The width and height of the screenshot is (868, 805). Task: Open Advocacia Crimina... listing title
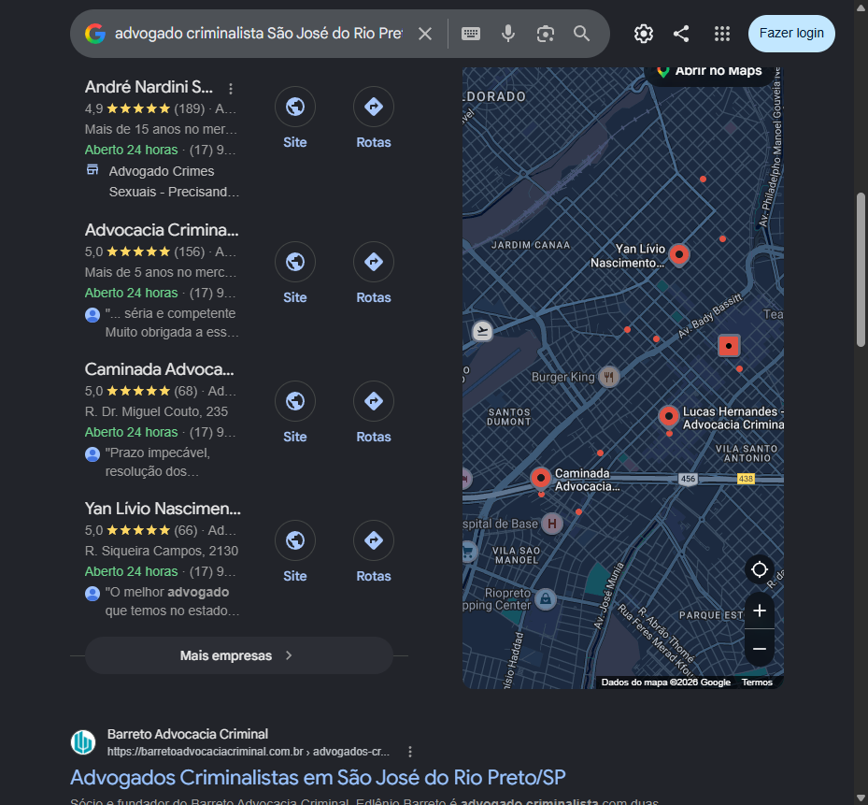(x=162, y=230)
